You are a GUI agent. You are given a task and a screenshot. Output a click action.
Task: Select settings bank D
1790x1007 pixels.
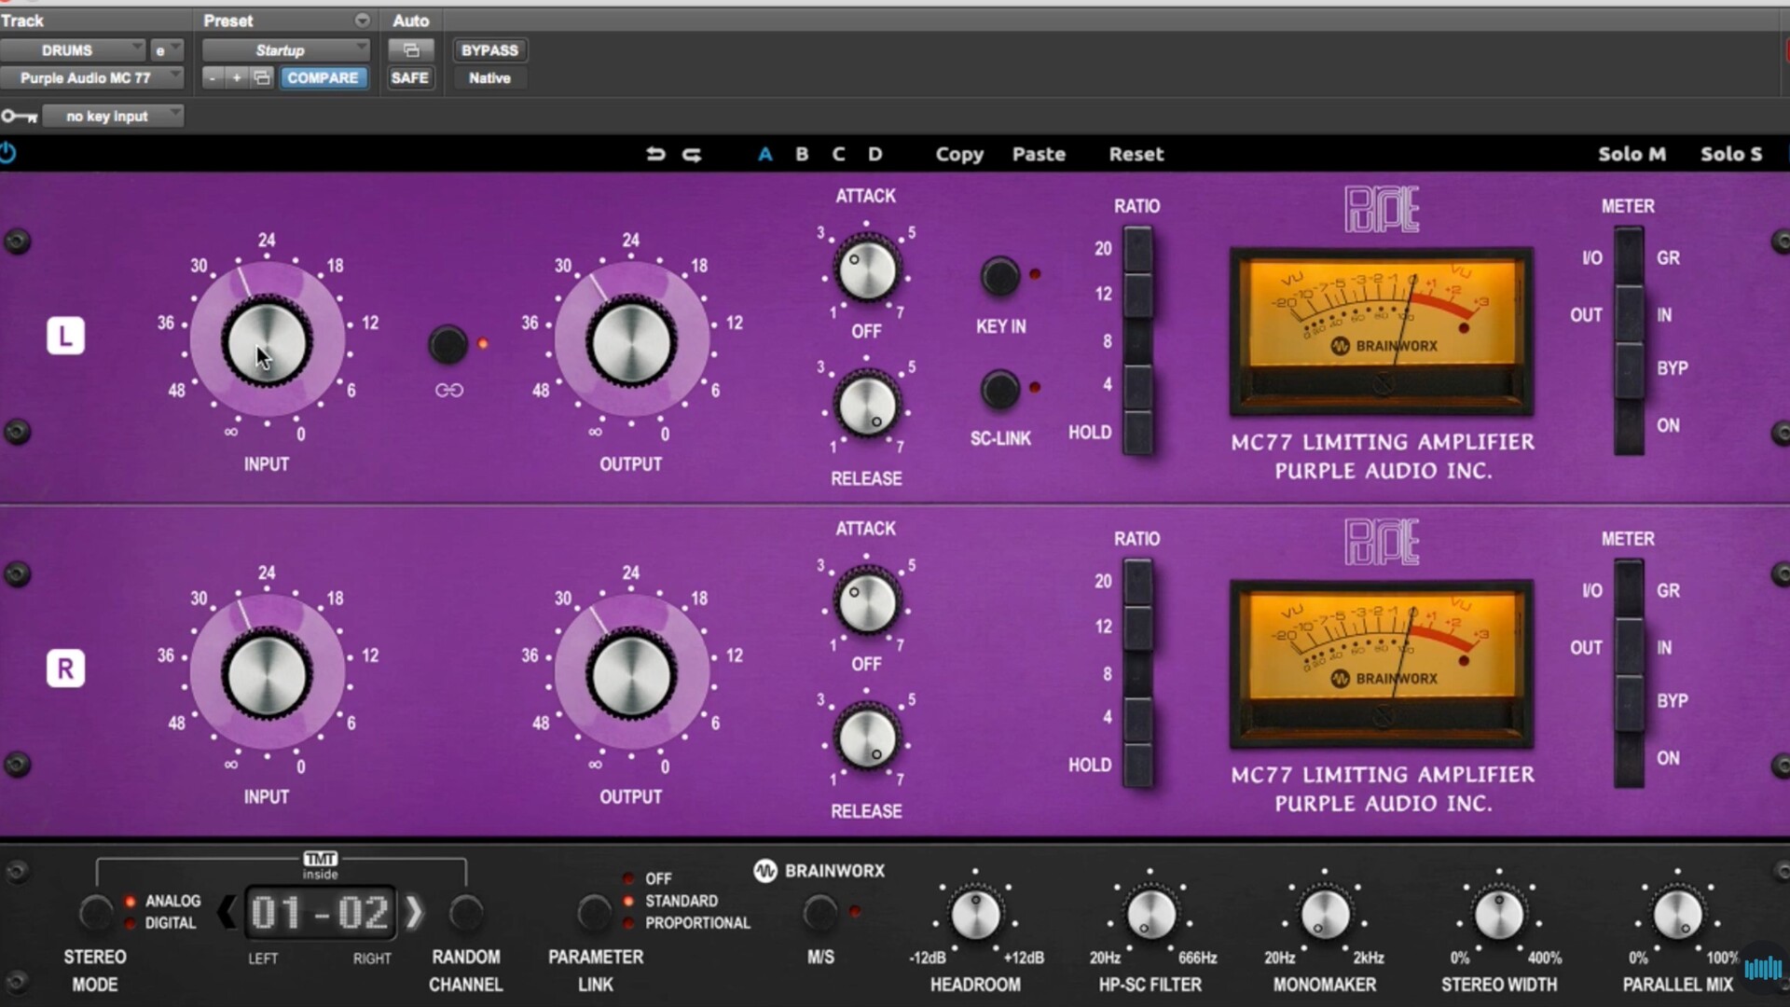(875, 154)
